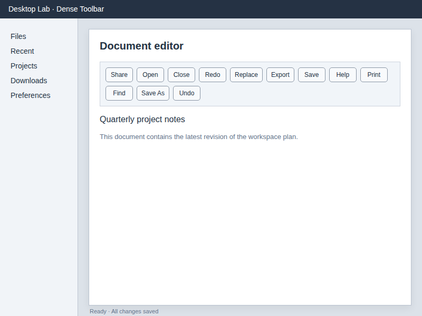Open the Replace tool
Screen dimensions: 422x316
246,75
